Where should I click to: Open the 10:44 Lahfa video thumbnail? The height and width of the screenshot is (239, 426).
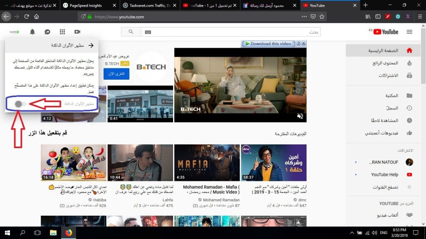coord(140,163)
